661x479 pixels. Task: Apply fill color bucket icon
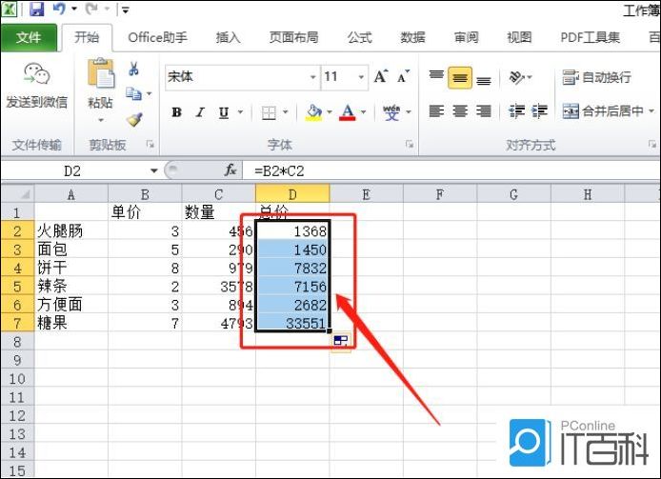coord(314,112)
